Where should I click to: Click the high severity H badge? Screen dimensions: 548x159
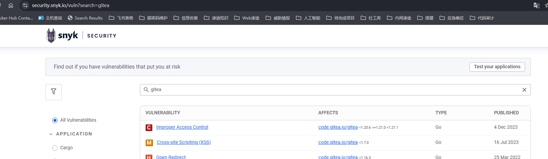click(149, 157)
